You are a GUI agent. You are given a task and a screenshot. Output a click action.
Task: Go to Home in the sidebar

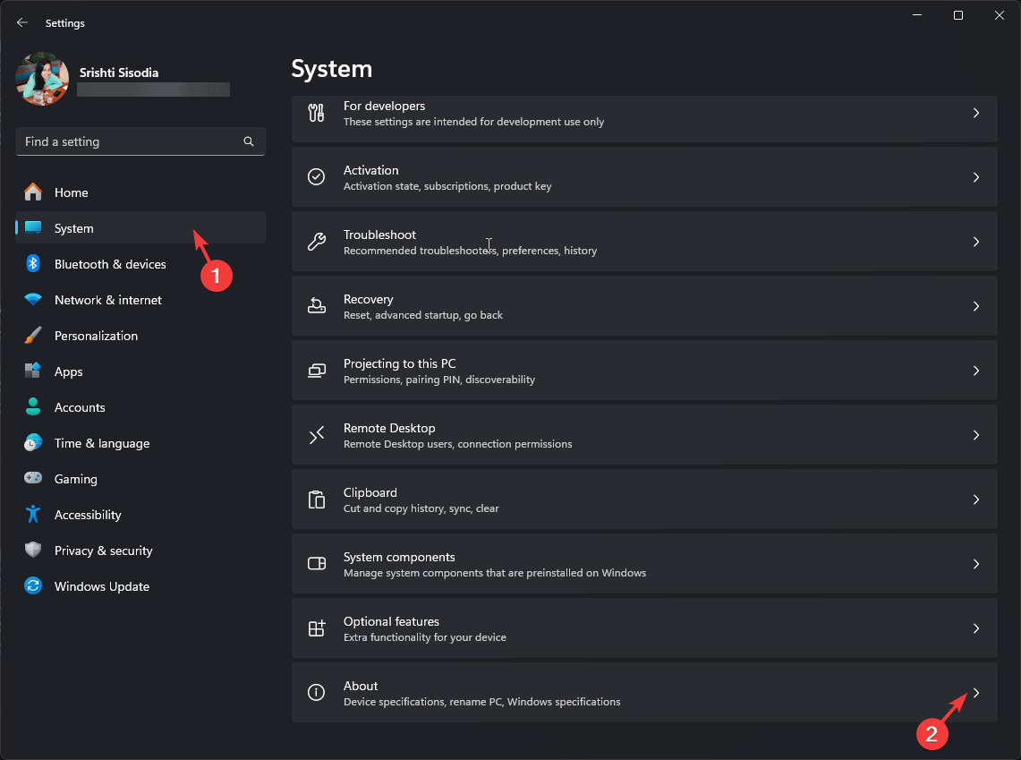point(140,192)
